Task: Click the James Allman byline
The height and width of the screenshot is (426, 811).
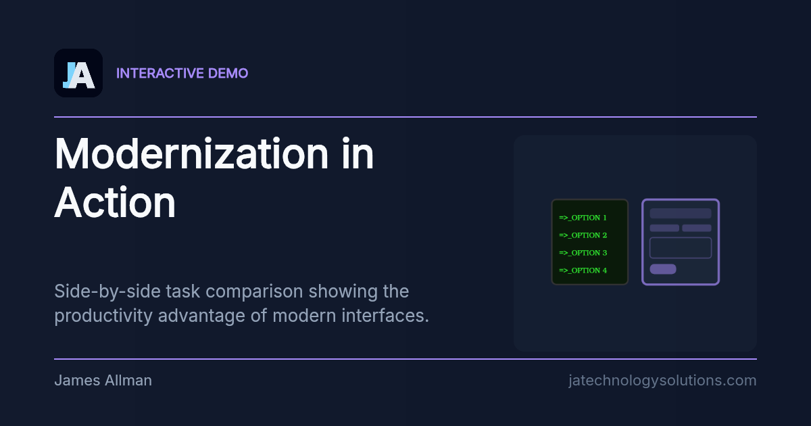Action: [103, 380]
